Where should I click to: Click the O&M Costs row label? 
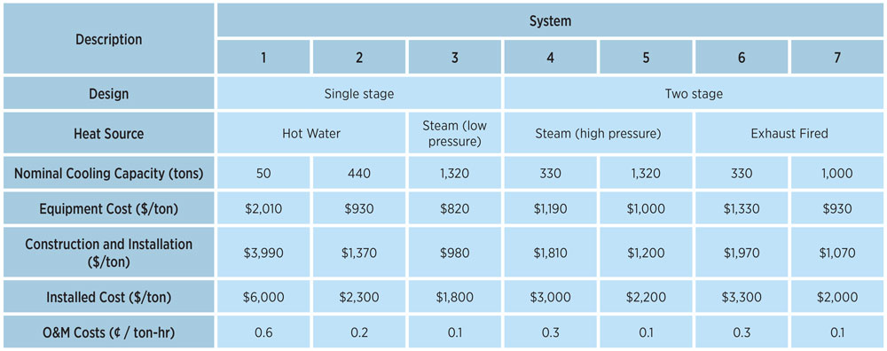[108, 332]
